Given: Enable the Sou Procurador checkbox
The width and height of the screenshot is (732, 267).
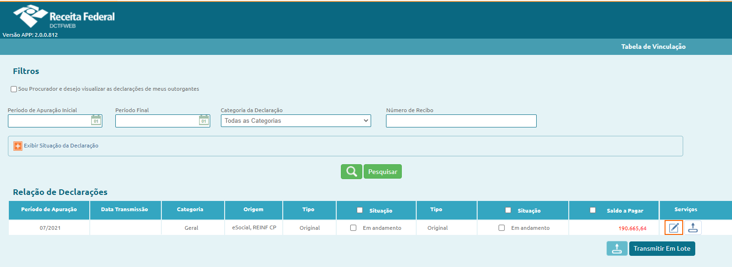Looking at the screenshot, I should 14,89.
